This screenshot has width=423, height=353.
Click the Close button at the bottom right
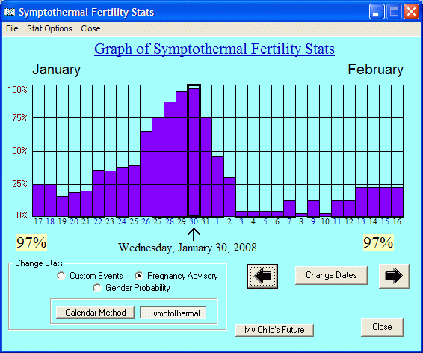point(382,327)
